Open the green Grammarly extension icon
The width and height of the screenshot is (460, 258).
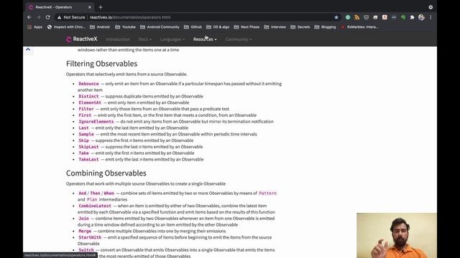[348, 17]
